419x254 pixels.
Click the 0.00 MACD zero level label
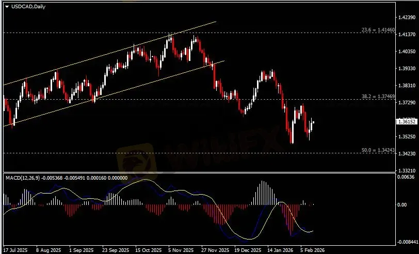click(x=402, y=205)
